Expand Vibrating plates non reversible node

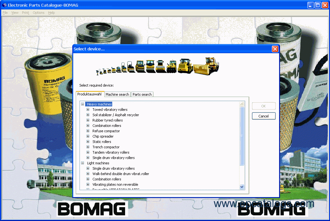tap(88, 184)
